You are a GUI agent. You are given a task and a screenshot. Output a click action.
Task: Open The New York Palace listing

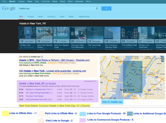(34, 96)
